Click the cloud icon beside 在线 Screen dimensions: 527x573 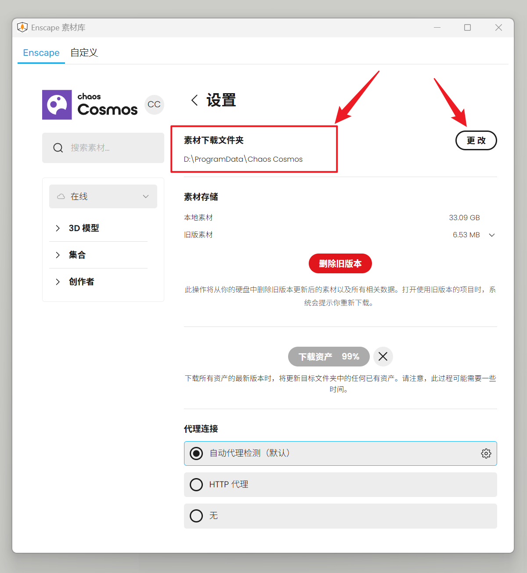tap(61, 196)
